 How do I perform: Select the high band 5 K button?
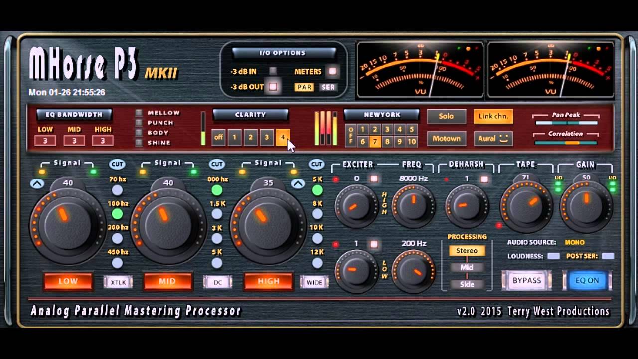(x=317, y=190)
